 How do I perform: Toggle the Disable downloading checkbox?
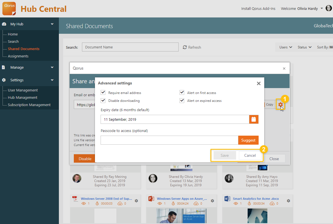click(x=103, y=100)
